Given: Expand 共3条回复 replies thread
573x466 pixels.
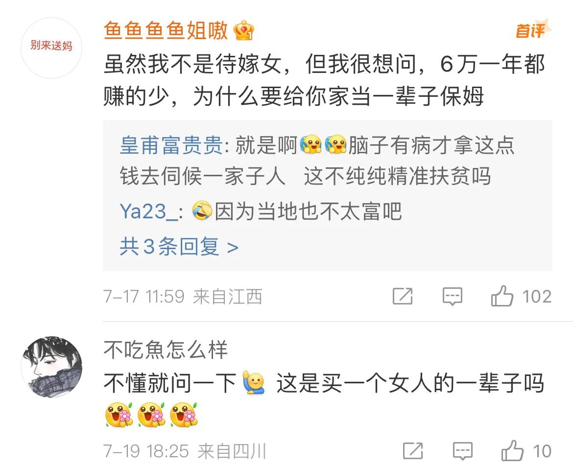Looking at the screenshot, I should pos(179,247).
